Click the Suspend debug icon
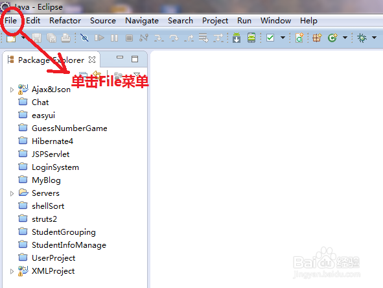383x288 pixels. tap(114, 38)
